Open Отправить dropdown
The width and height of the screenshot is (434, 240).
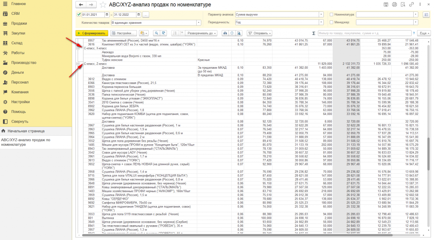259,33
